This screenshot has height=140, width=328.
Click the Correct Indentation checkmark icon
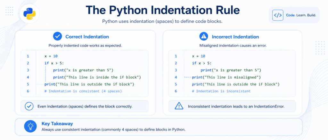[x=57, y=36]
